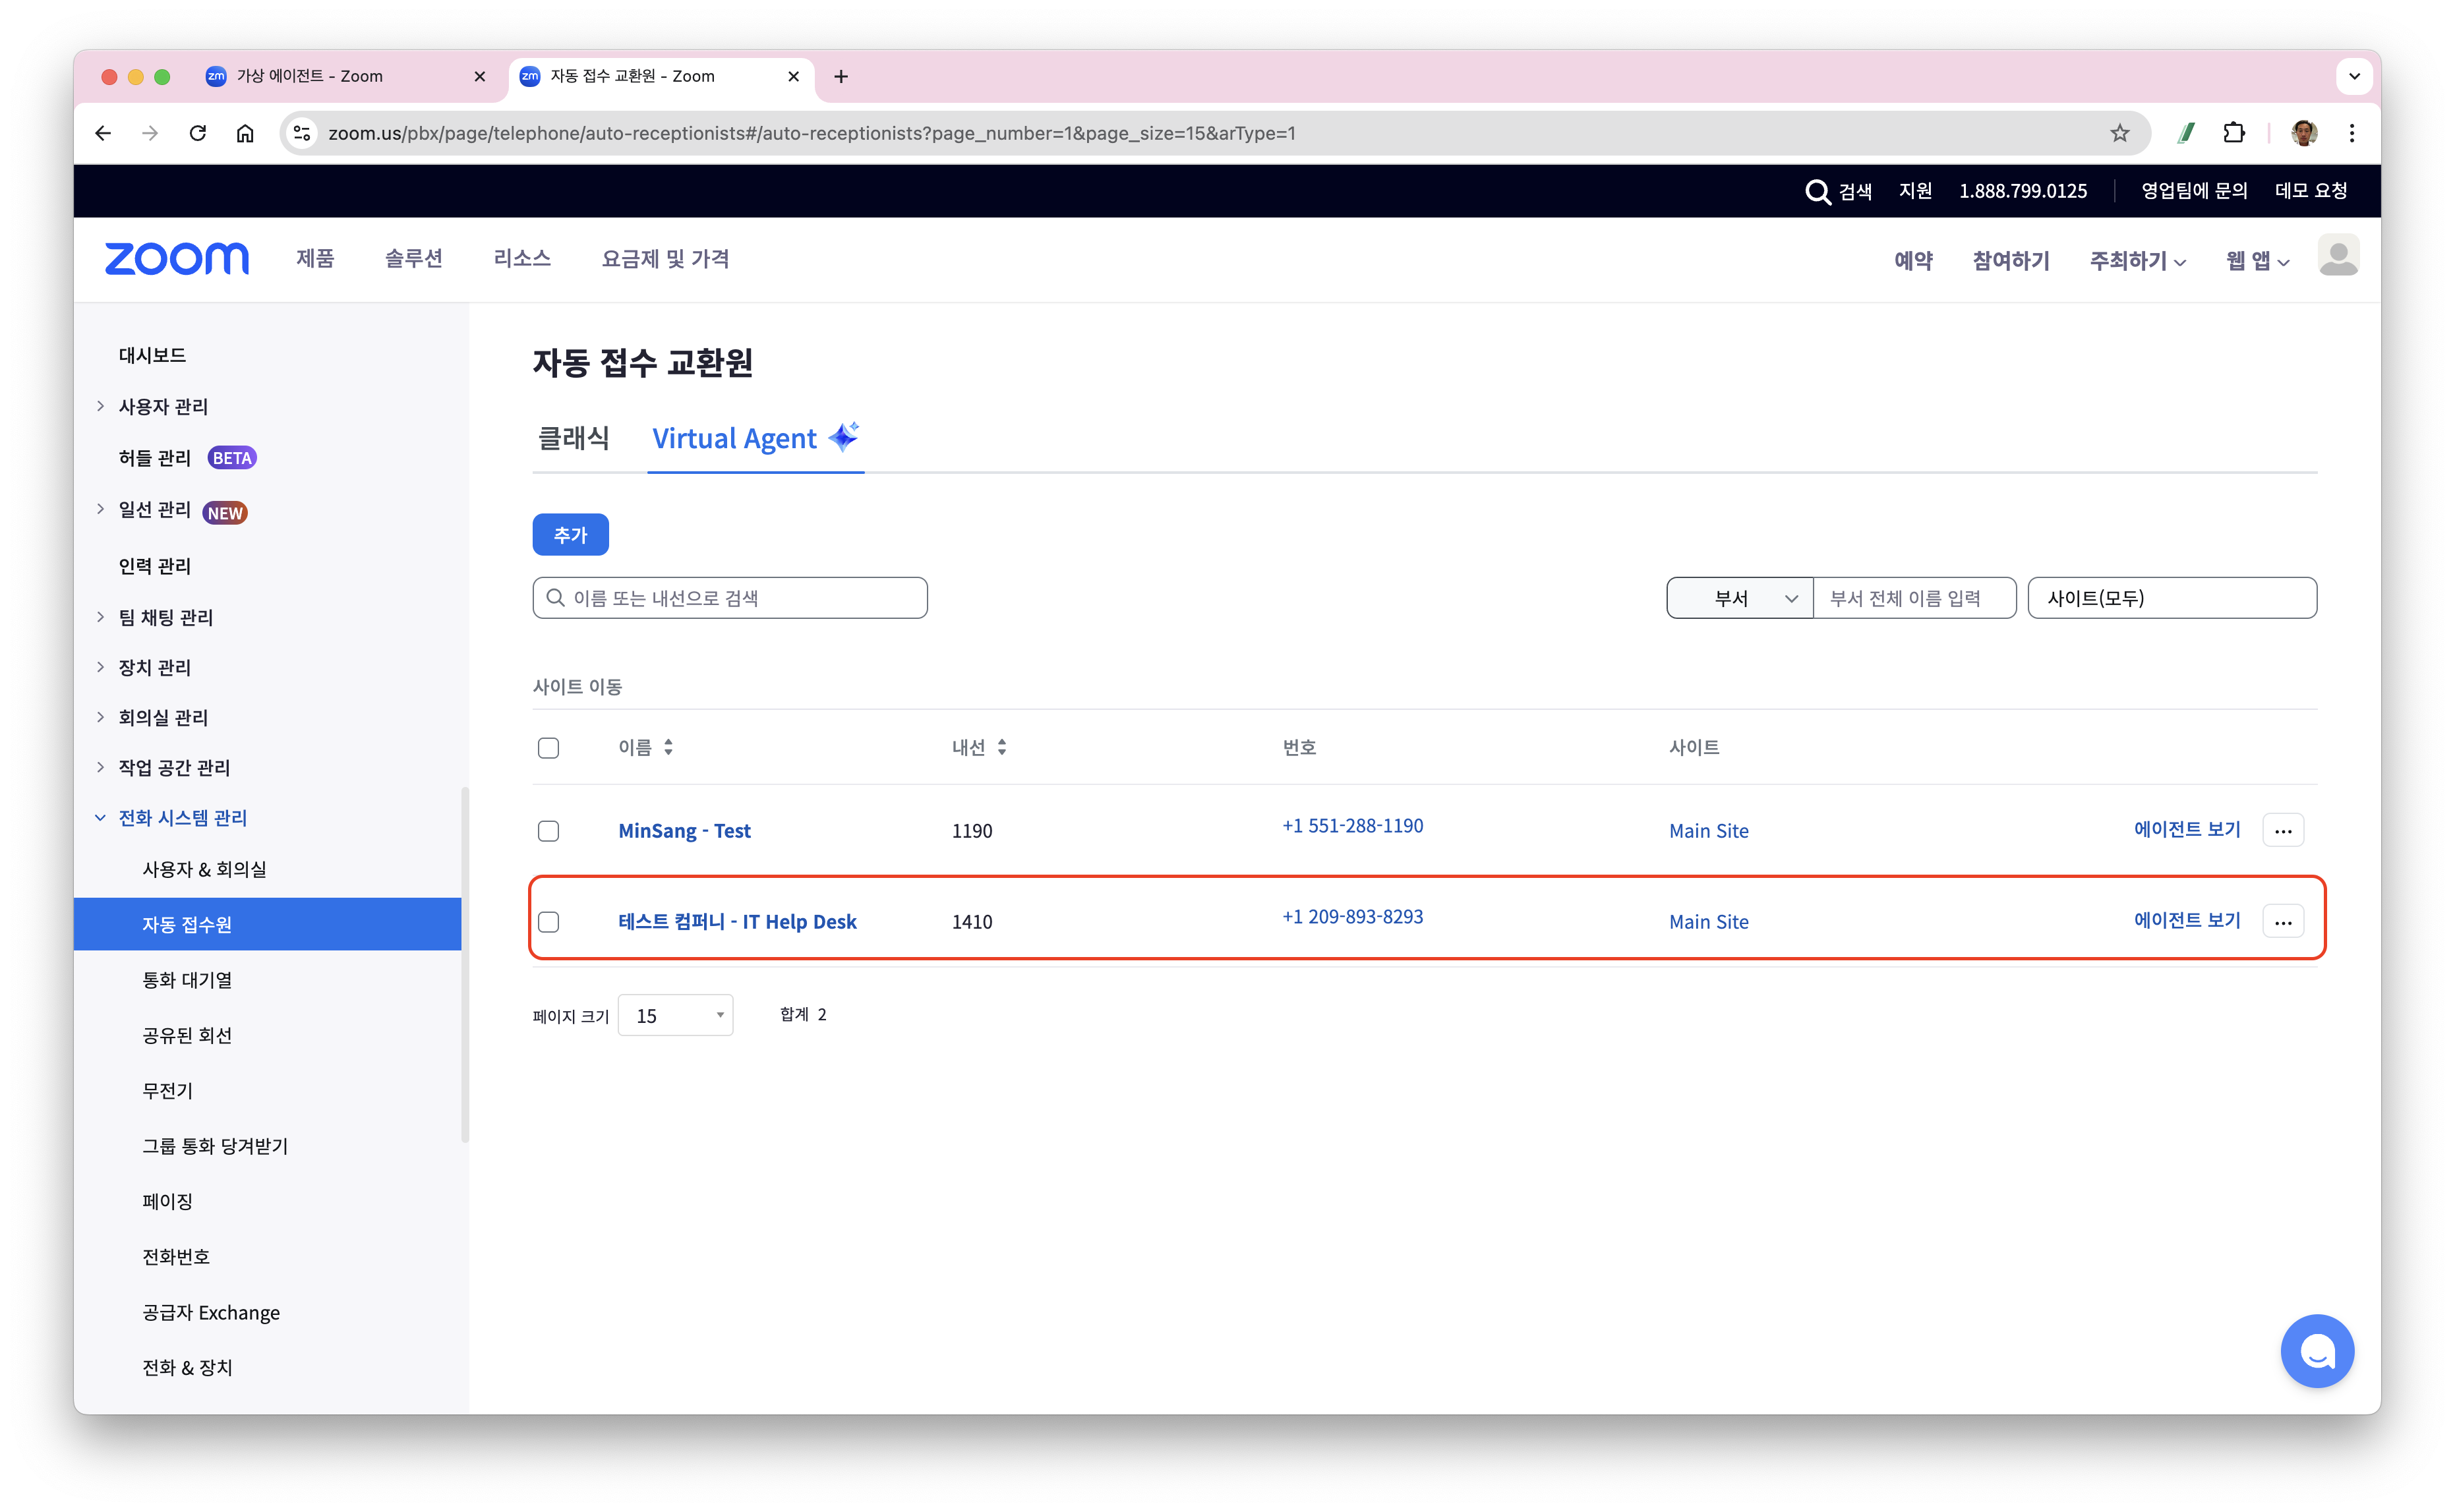Go to 통화 대기열 in the sidebar
2455x1512 pixels.
point(187,980)
